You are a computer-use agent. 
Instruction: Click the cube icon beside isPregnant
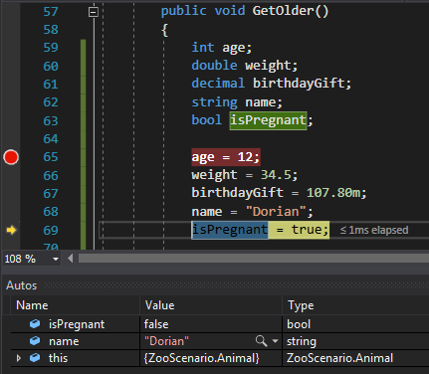coord(35,324)
